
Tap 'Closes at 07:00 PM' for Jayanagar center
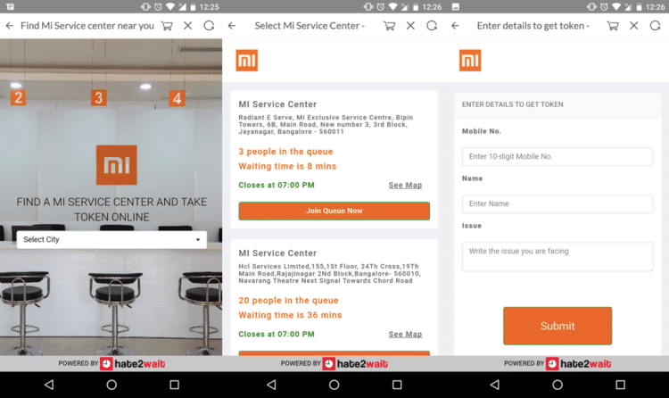click(276, 185)
